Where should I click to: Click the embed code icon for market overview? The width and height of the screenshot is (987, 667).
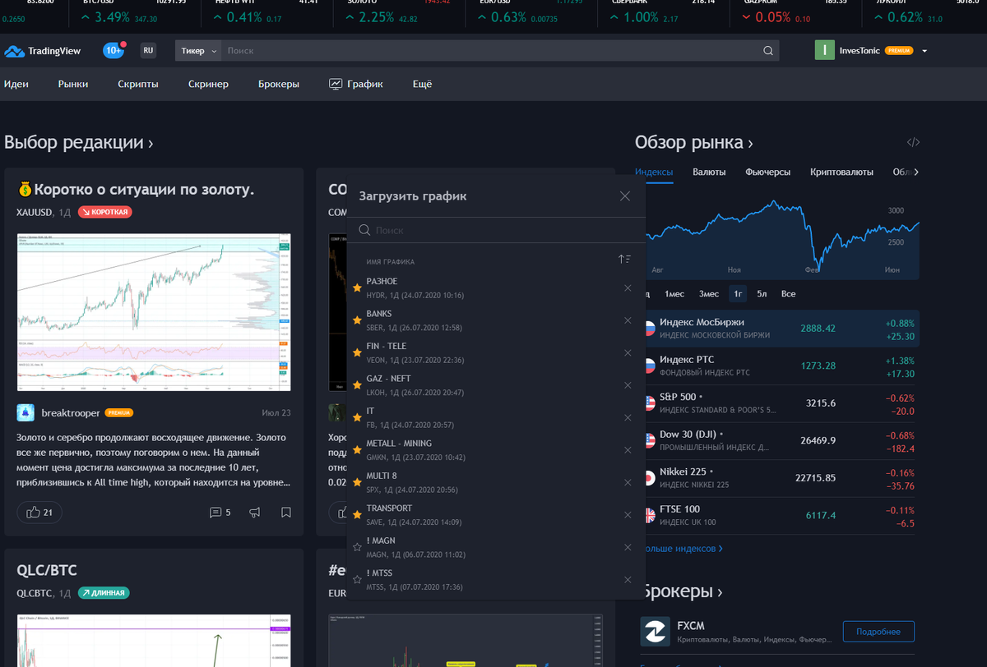coord(913,142)
